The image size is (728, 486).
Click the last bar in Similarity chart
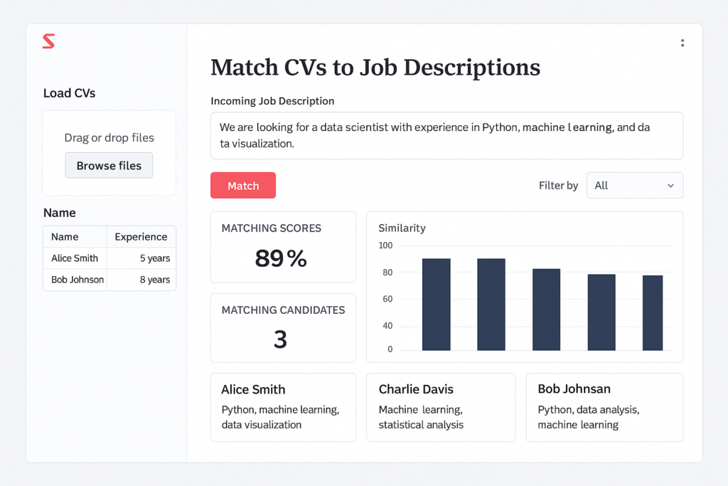[x=652, y=313]
